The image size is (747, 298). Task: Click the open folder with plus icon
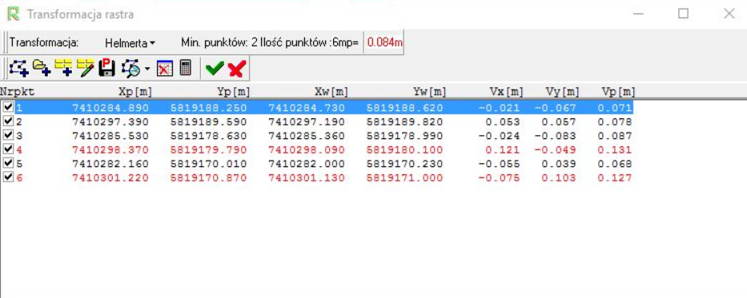coord(42,69)
